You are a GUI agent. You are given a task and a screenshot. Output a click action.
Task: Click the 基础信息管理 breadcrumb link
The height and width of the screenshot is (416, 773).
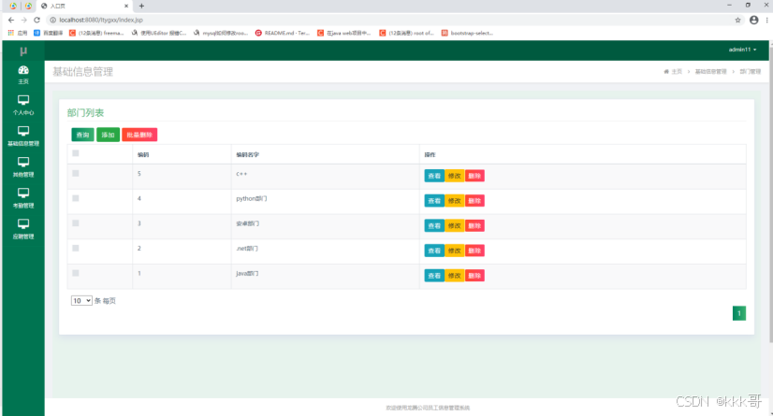711,71
